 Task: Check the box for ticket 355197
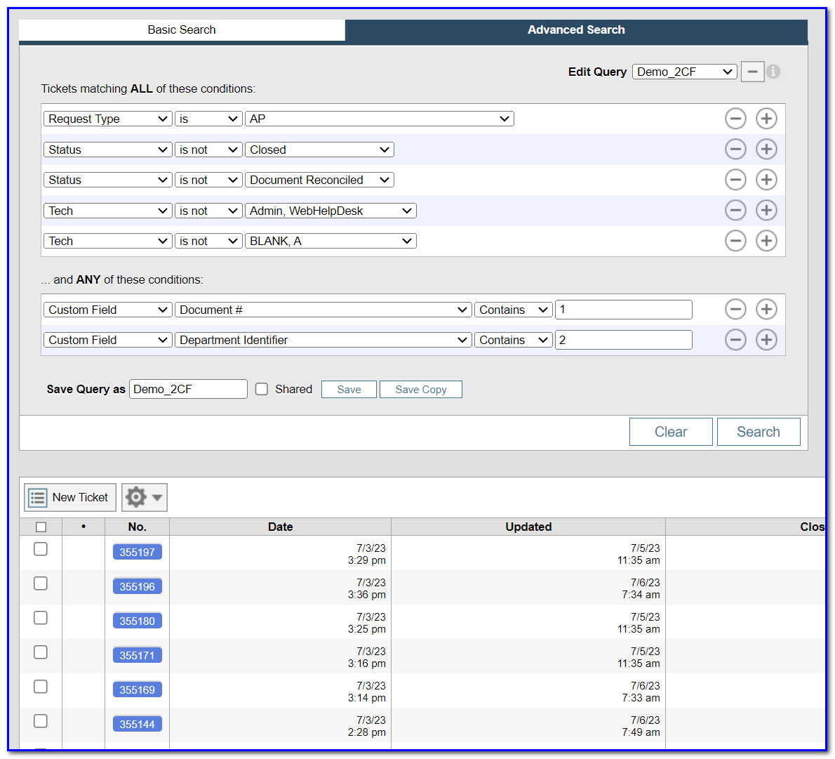pos(41,549)
